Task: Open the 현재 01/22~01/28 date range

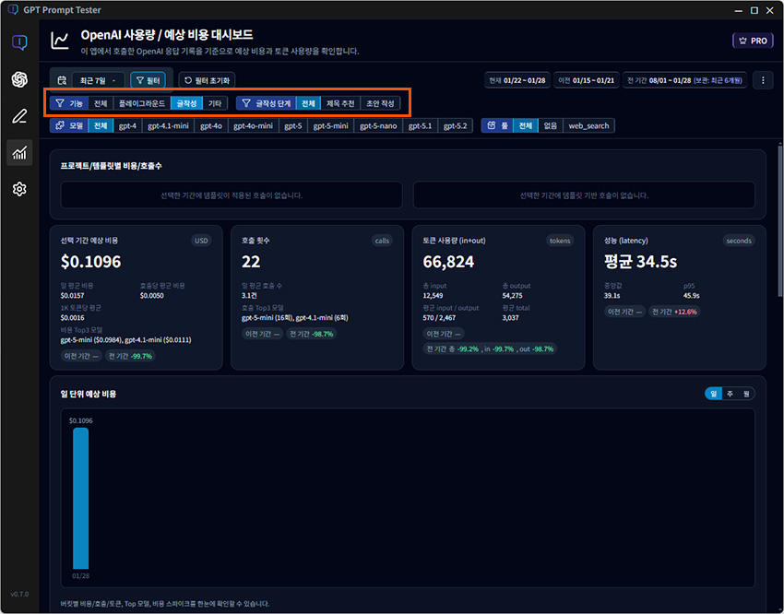Action: (x=516, y=80)
